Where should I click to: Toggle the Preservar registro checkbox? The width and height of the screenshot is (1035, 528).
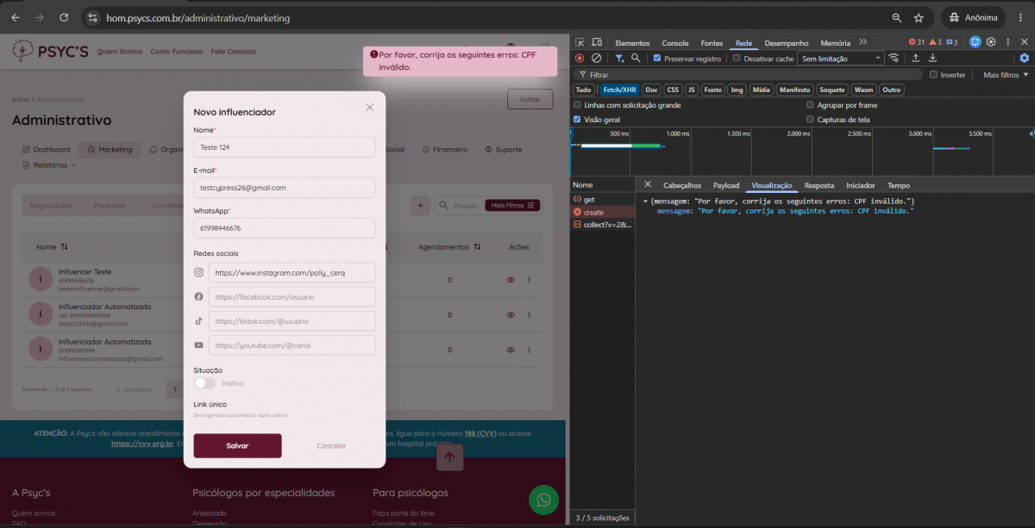click(657, 59)
